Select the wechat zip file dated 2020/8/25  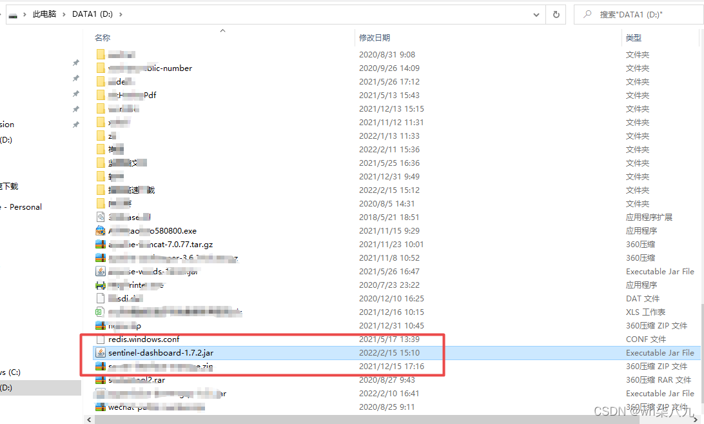[x=156, y=407]
